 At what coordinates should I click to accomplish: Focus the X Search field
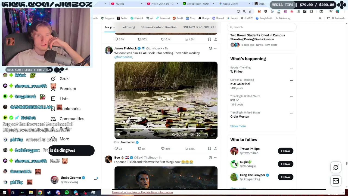tap(262, 27)
